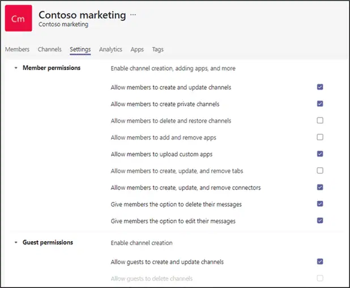Open the Apps tab
This screenshot has width=350, height=288.
click(137, 49)
